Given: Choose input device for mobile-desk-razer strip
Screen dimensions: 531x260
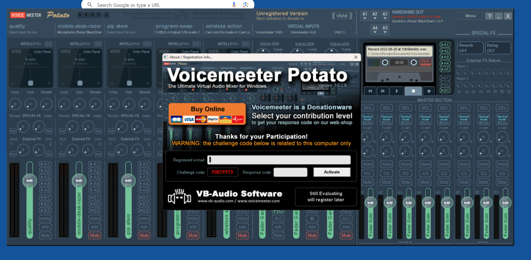Looking at the screenshot, I should pos(79,33).
